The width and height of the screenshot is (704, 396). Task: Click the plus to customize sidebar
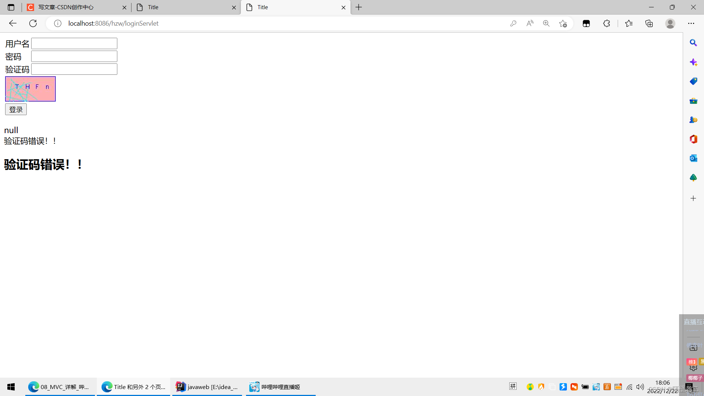(693, 198)
